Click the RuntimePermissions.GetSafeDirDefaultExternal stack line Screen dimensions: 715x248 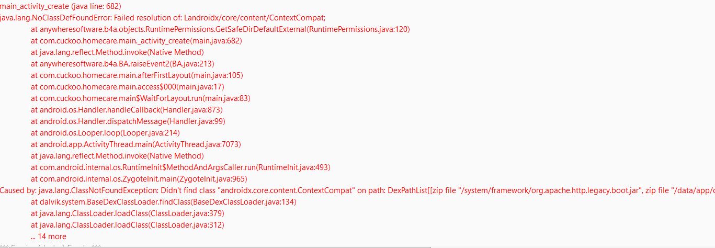pyautogui.click(x=220, y=29)
